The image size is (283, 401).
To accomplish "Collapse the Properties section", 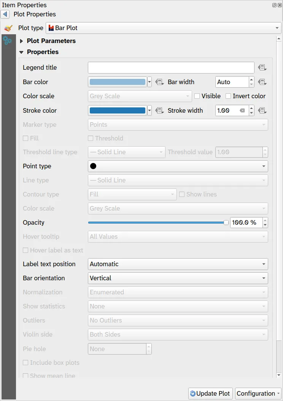I will point(22,52).
